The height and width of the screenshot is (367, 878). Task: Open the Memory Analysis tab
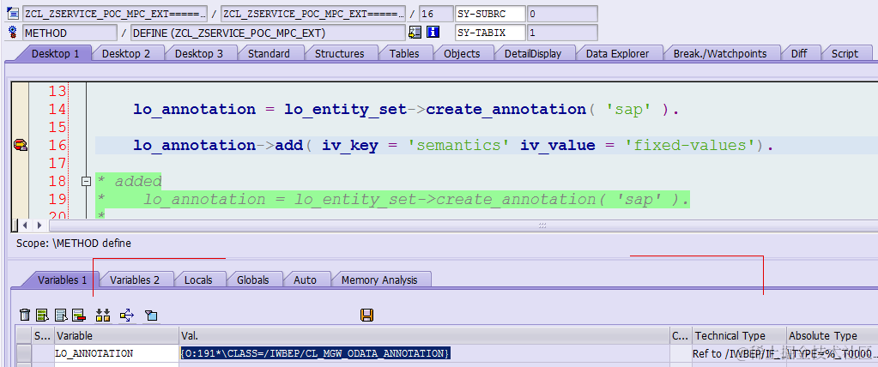coord(379,280)
